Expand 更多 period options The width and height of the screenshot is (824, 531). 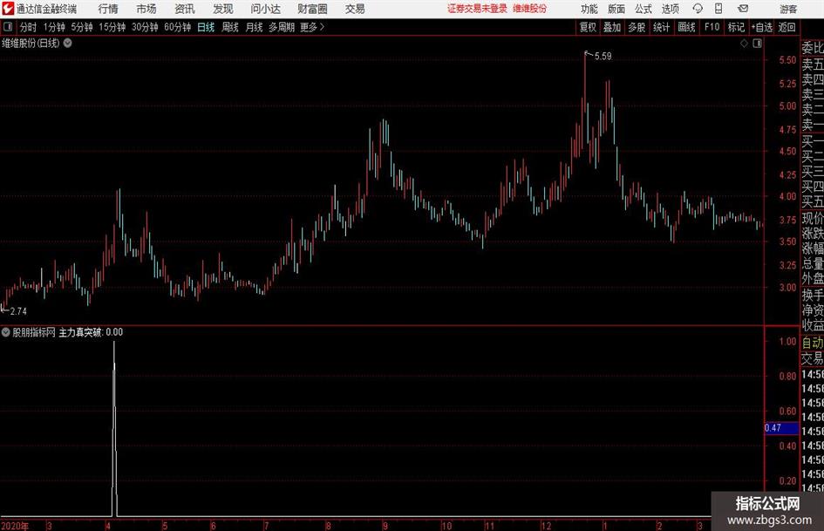312,27
